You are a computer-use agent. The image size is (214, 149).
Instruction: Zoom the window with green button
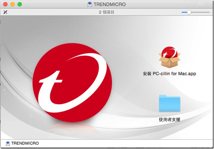click(20, 4)
